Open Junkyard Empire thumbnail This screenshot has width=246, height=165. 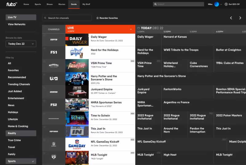(x=77, y=92)
